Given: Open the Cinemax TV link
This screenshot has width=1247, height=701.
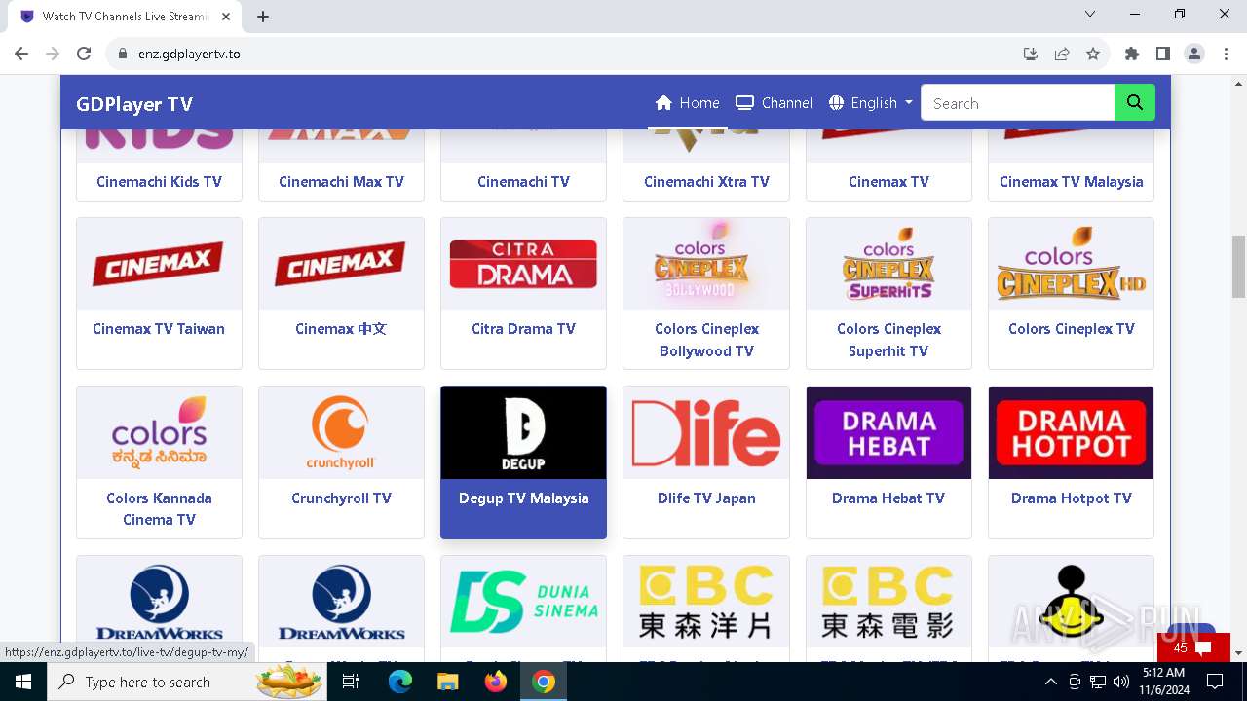Looking at the screenshot, I should click(888, 181).
